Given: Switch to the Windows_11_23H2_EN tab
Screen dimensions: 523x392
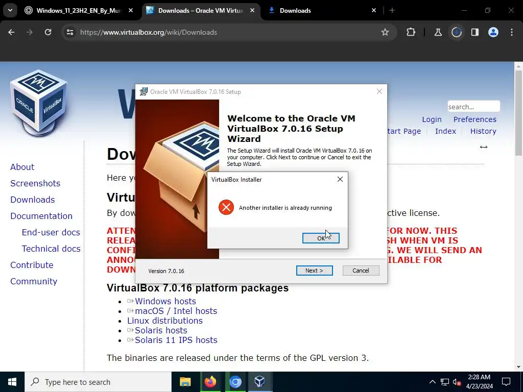Looking at the screenshot, I should 78,11.
